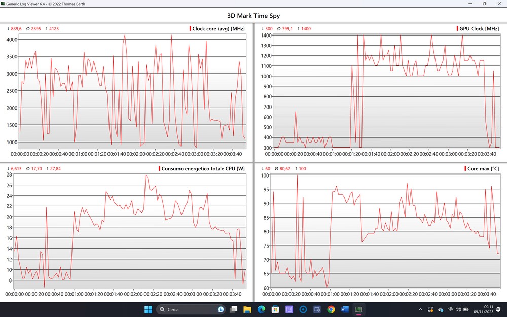This screenshot has height=317, width=507.
Task: Restore down the Generic Log Viewer window
Action: click(484, 4)
